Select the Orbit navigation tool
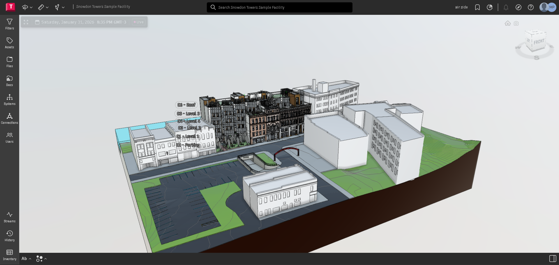Screen dimensions: 559x265 tap(25, 7)
